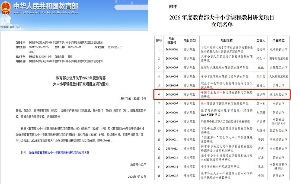Click approval number 26AG0002
This screenshot has width=291, height=184.
[x=172, y=59]
